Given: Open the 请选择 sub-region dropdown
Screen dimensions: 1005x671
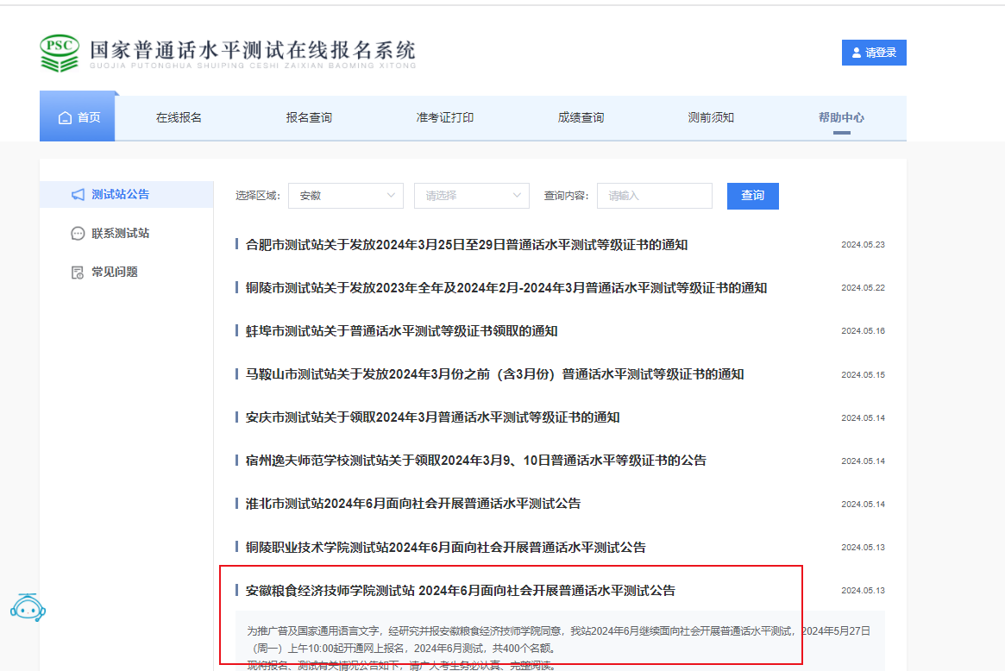Looking at the screenshot, I should [x=472, y=196].
